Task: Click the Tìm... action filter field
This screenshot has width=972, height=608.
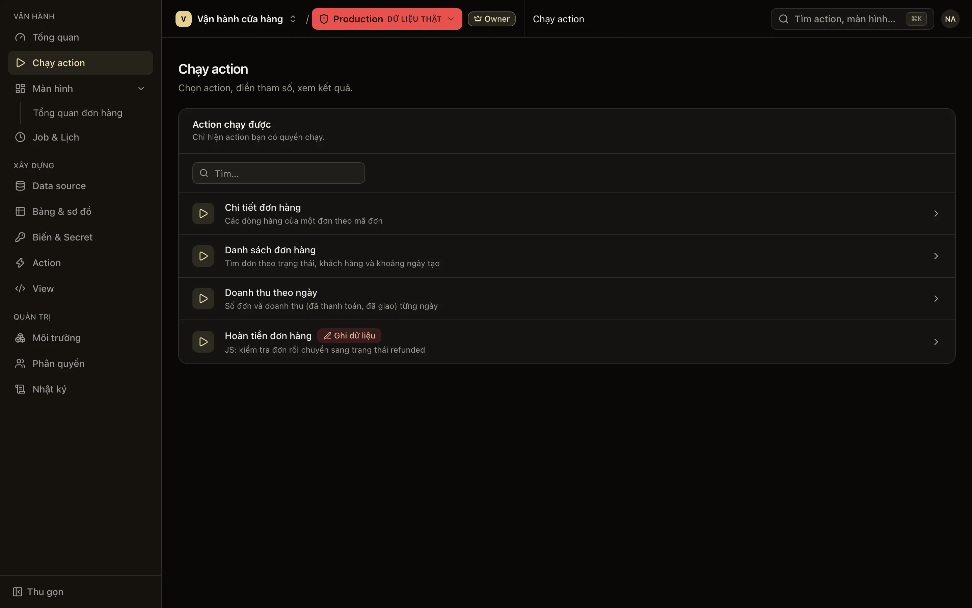Action: point(279,173)
